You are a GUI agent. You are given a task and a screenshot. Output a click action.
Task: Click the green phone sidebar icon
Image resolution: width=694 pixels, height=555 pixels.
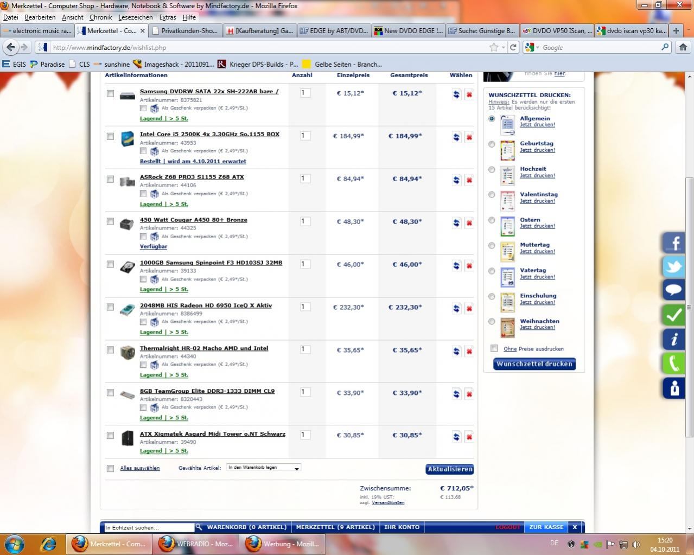pyautogui.click(x=673, y=363)
